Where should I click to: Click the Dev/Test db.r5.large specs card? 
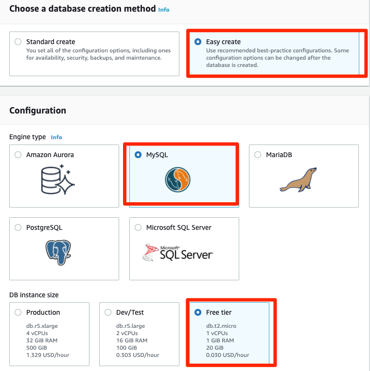[138, 340]
